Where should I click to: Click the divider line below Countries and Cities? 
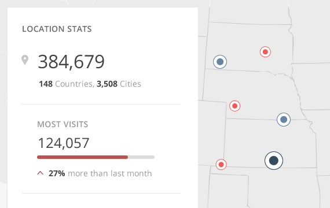click(x=101, y=104)
